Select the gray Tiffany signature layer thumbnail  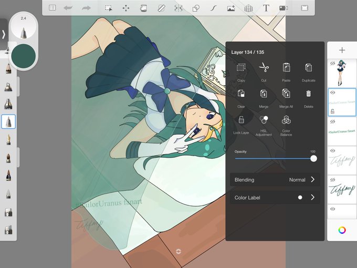point(342,161)
